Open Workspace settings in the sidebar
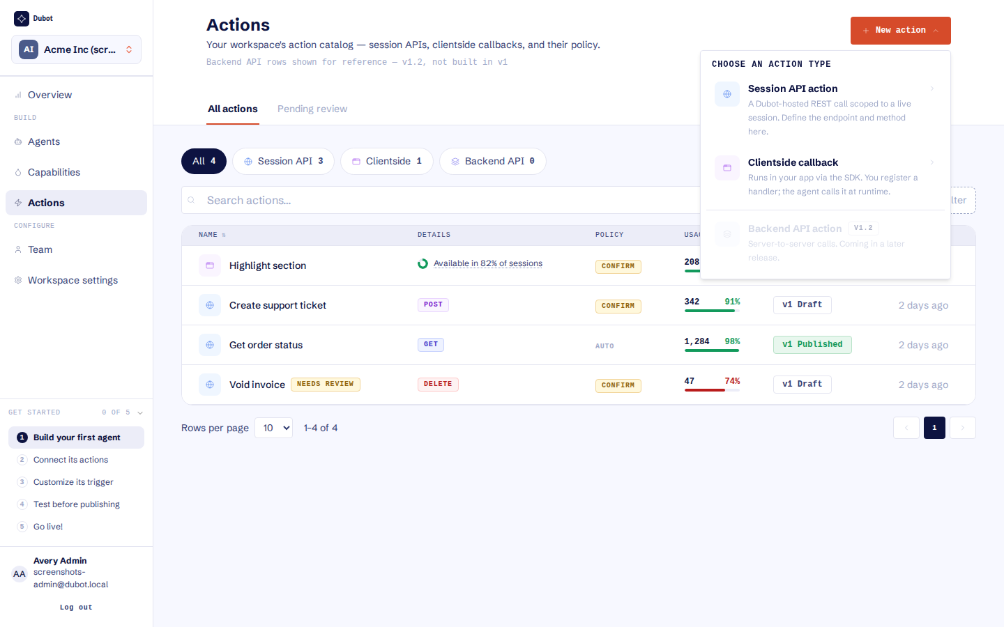The image size is (1004, 627). tap(77, 280)
